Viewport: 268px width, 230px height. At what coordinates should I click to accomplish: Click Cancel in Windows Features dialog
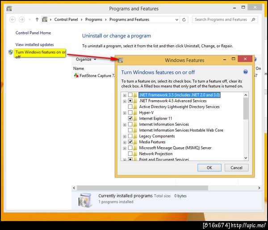pyautogui.click(x=236, y=167)
